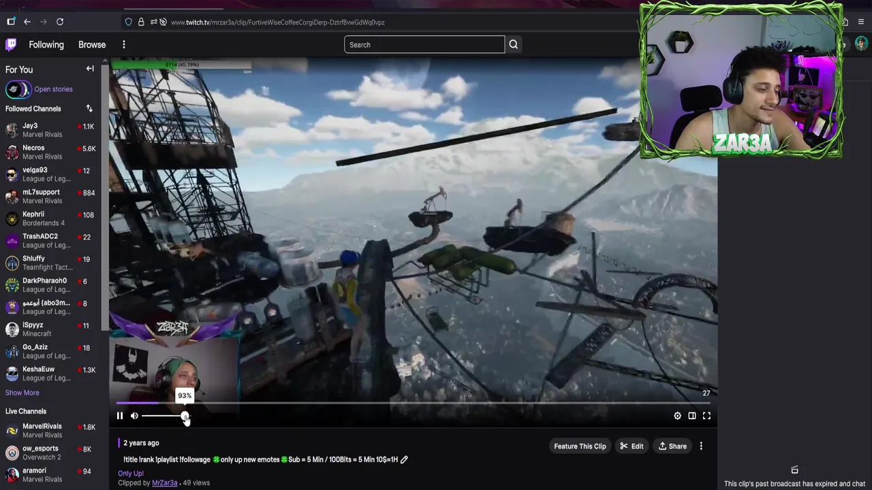Screen dimensions: 872x490
Task: Click the shield tracking protection icon
Action: click(128, 22)
